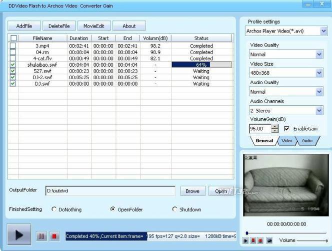This screenshot has width=332, height=251.
Task: Click the Start column header
Action: tap(103, 38)
